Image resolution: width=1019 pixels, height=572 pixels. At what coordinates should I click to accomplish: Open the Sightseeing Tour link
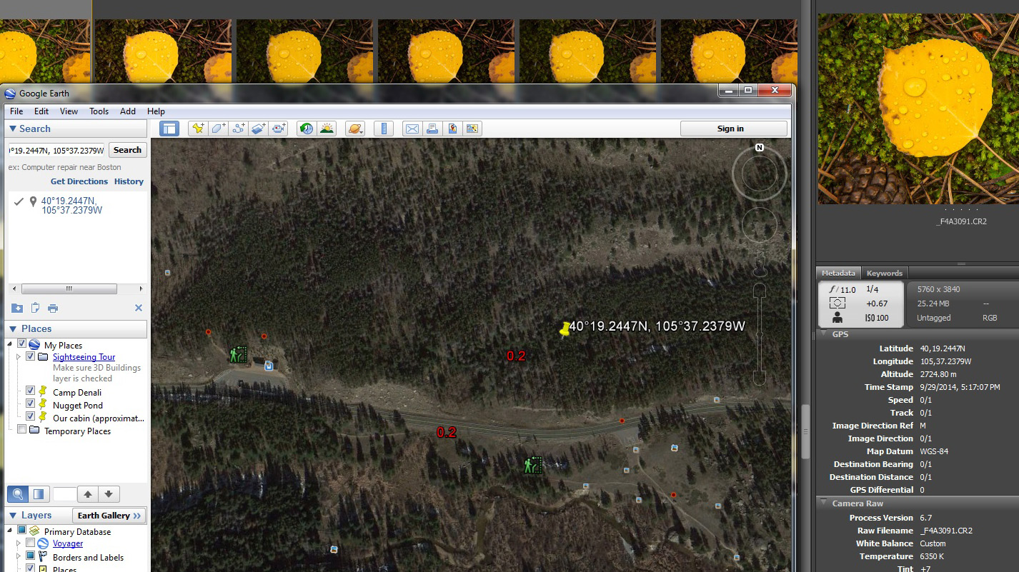(84, 357)
